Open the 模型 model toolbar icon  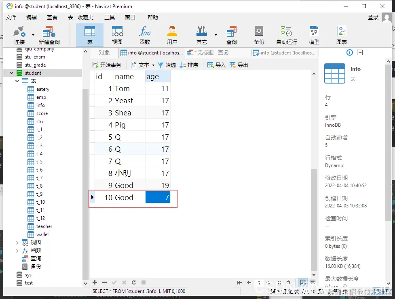coord(314,35)
